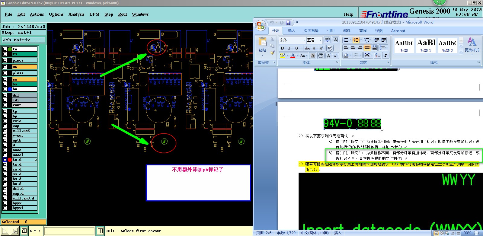Switch to the 页面布局 ribbon tab
Viewport: 483px width, 236px height.
point(311,31)
